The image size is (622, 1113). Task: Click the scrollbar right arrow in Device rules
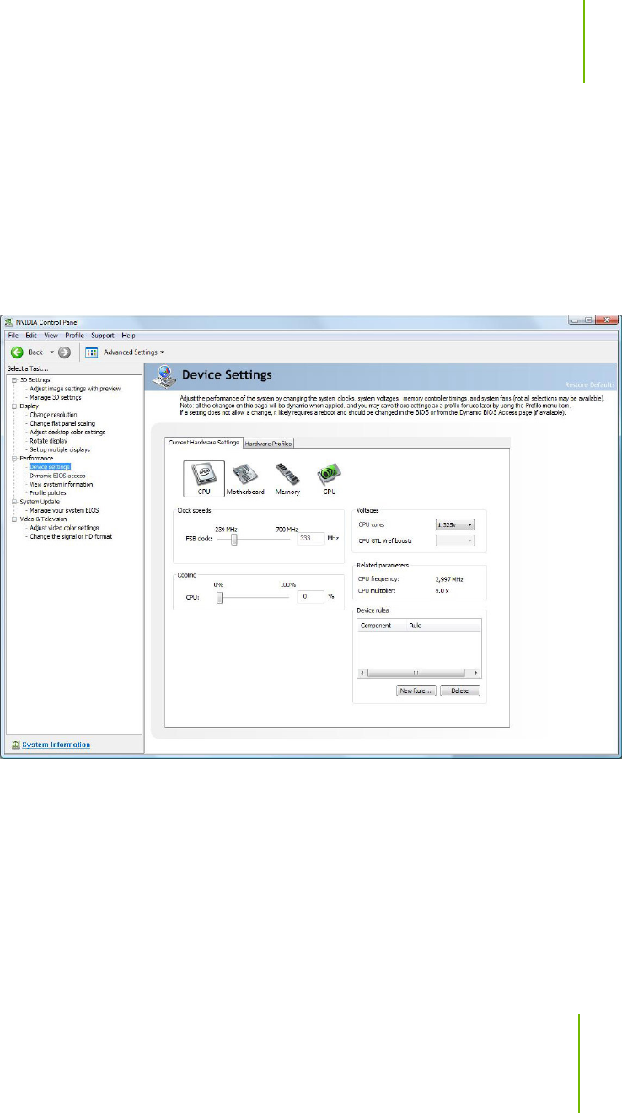pyautogui.click(x=476, y=673)
